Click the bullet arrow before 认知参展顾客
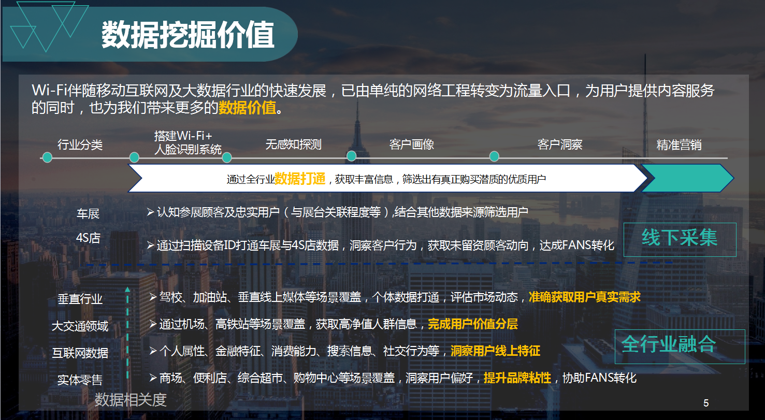 [150, 212]
